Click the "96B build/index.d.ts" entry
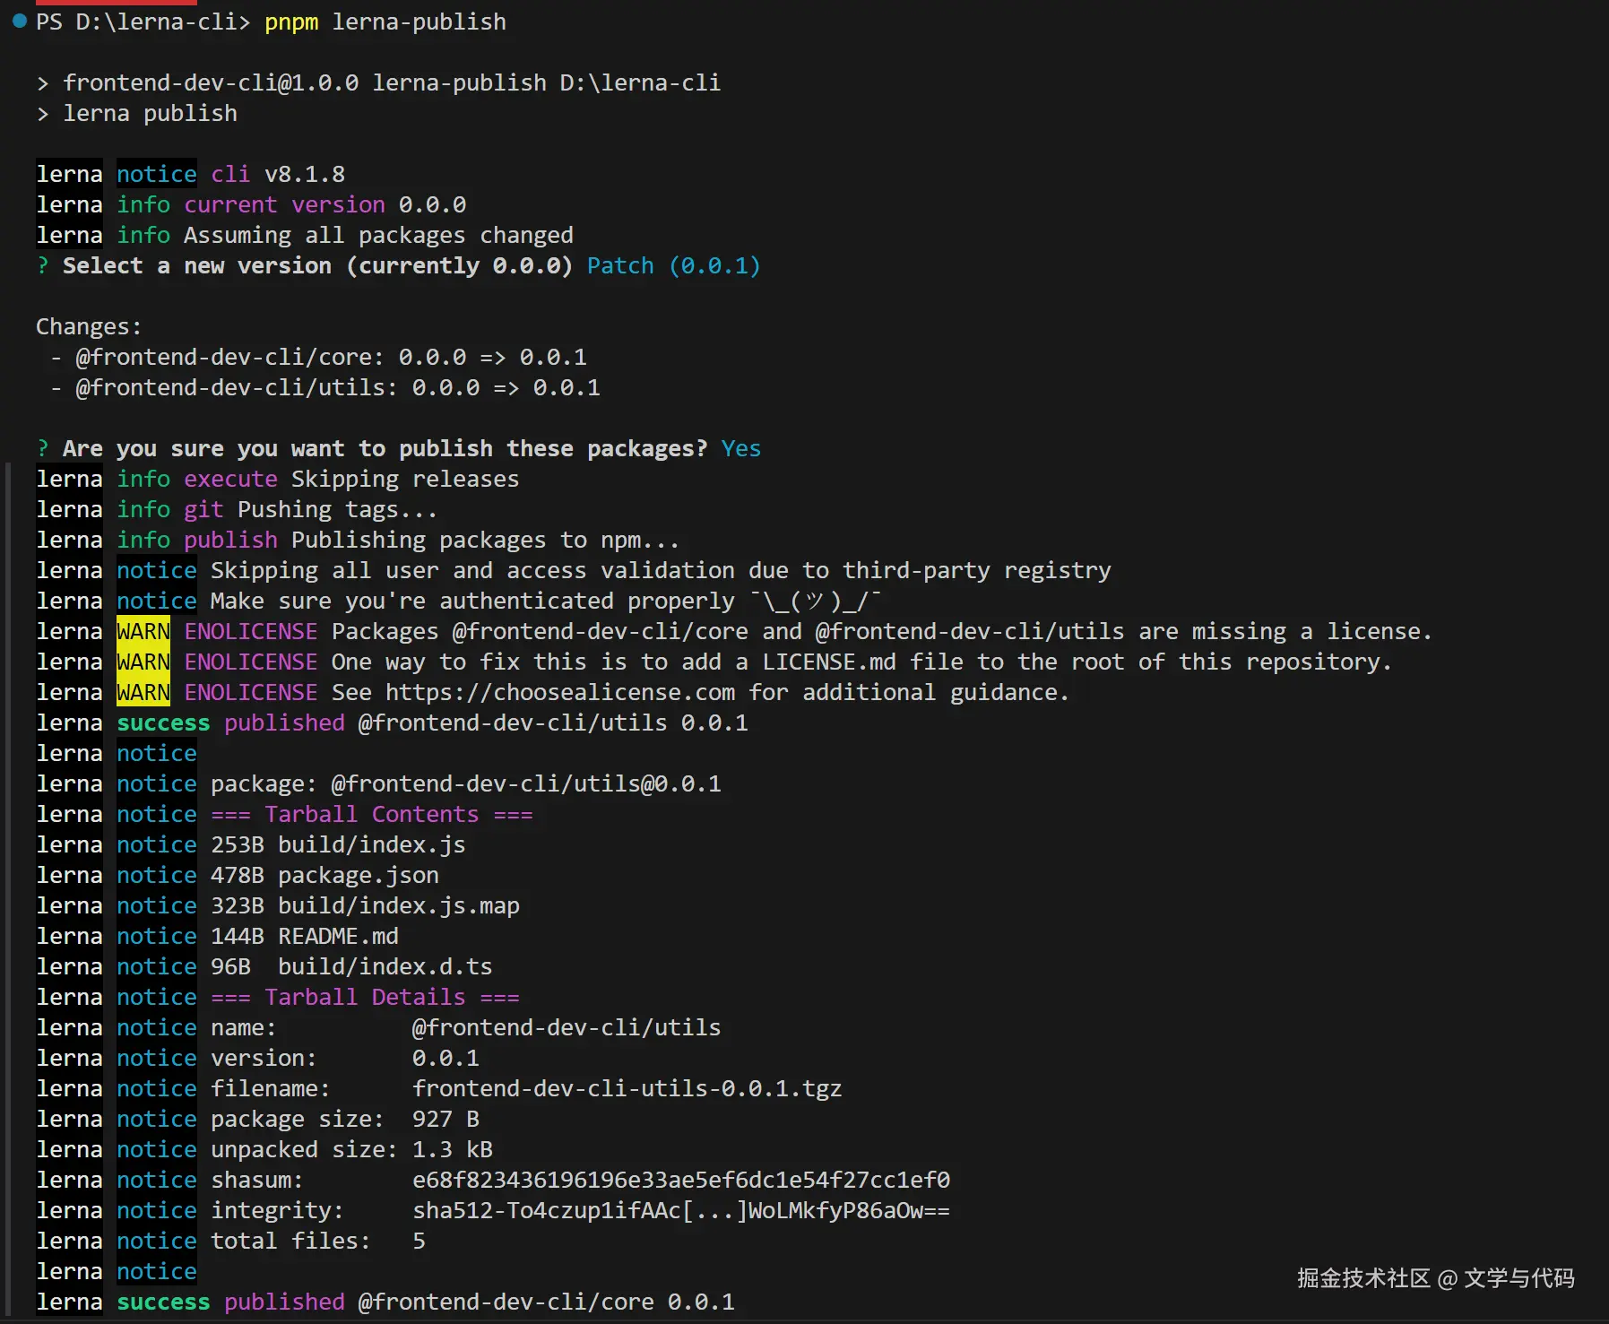Image resolution: width=1609 pixels, height=1324 pixels. (x=351, y=966)
